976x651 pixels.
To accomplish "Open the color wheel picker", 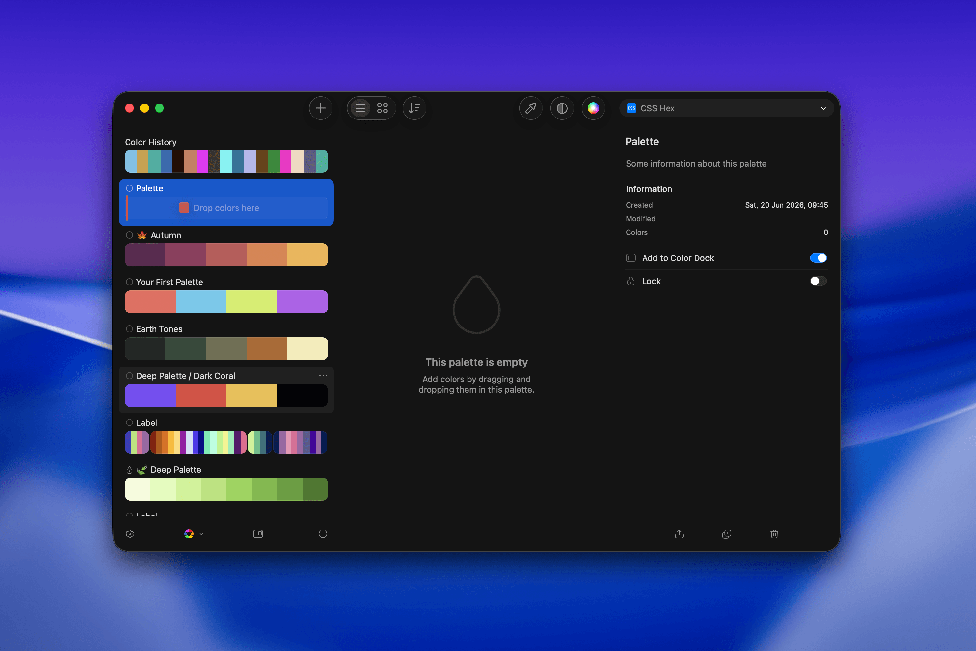I will 593,108.
